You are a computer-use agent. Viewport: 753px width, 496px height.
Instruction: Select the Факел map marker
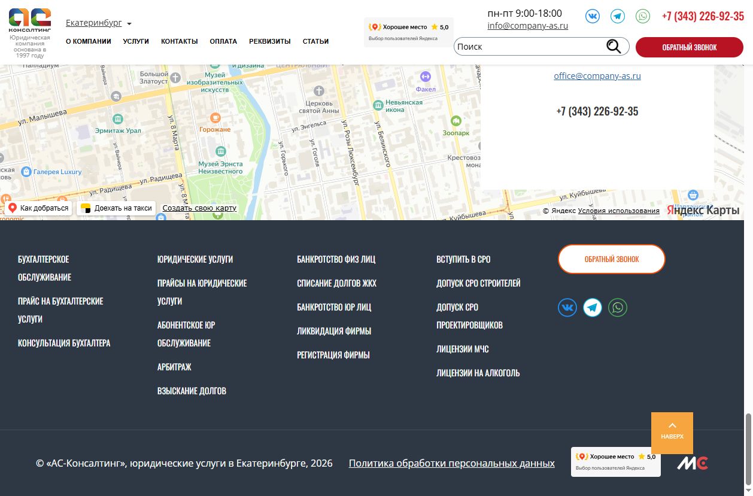[x=426, y=76]
